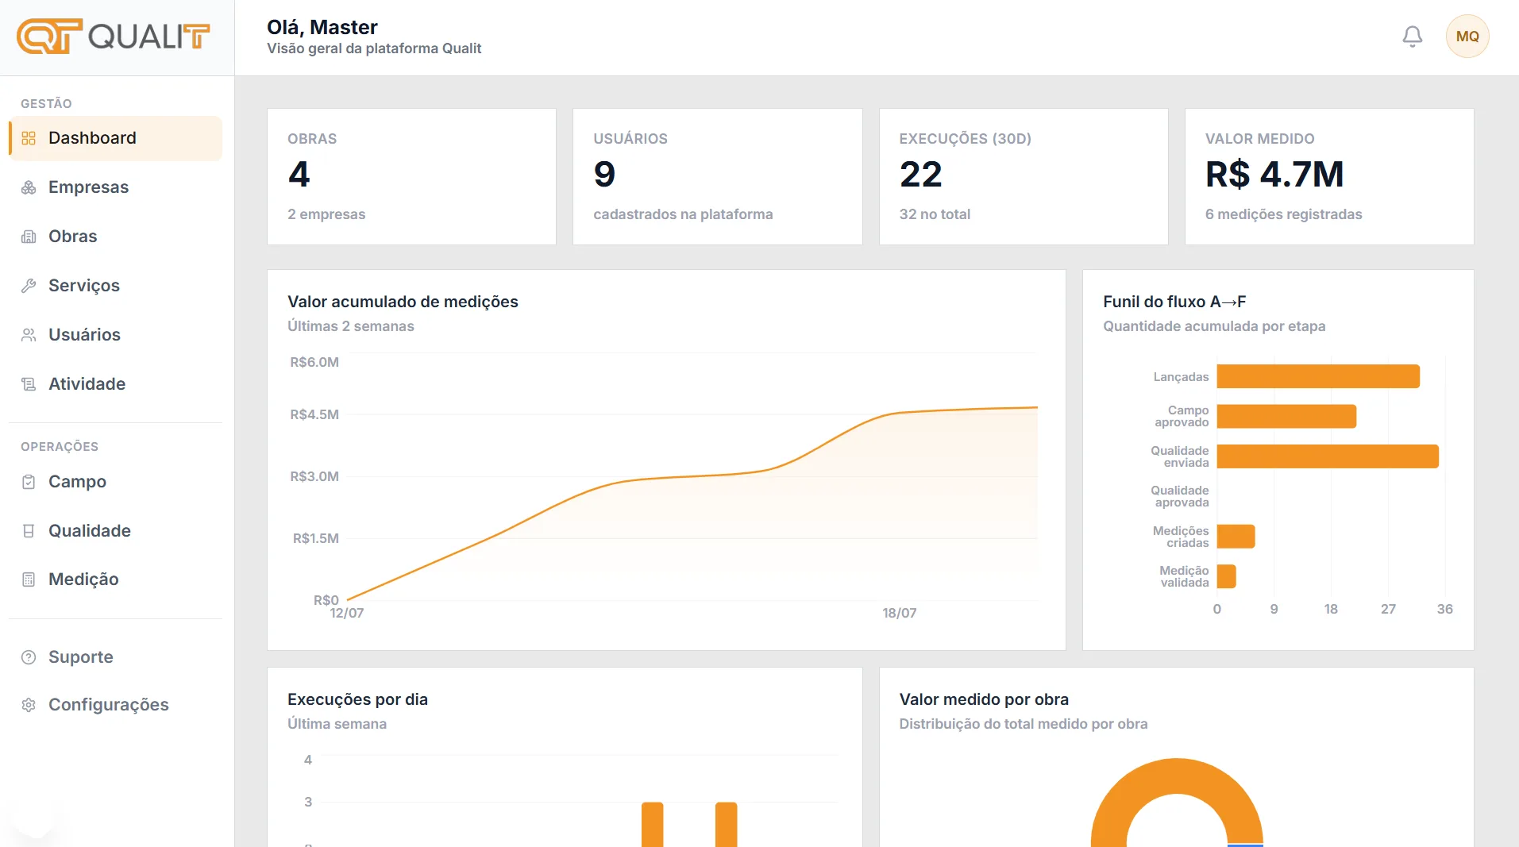
Task: Click the Suporte help icon
Action: [29, 657]
